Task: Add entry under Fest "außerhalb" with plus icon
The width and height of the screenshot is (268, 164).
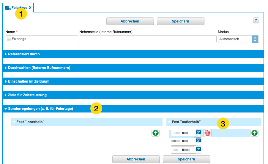Action: 254,133
